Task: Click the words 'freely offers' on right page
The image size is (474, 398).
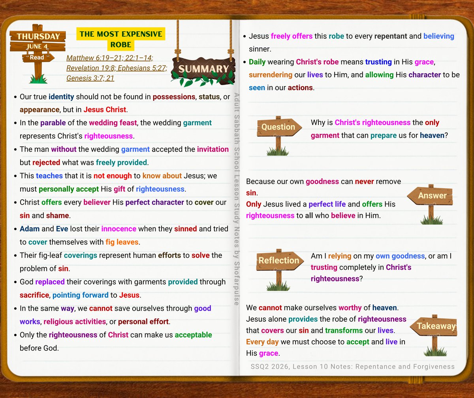Action: 292,36
